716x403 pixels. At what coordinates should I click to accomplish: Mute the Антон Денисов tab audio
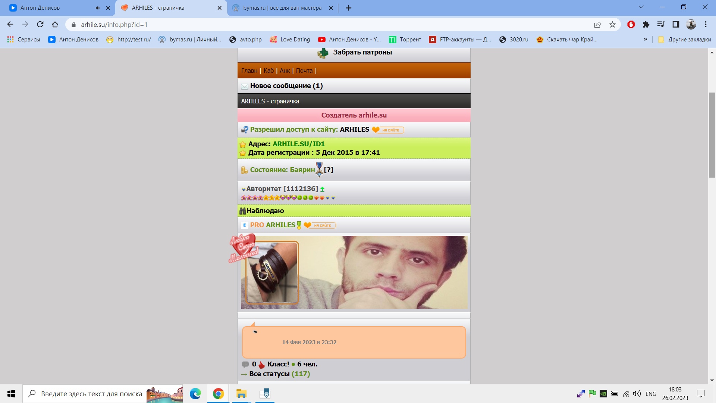point(98,8)
